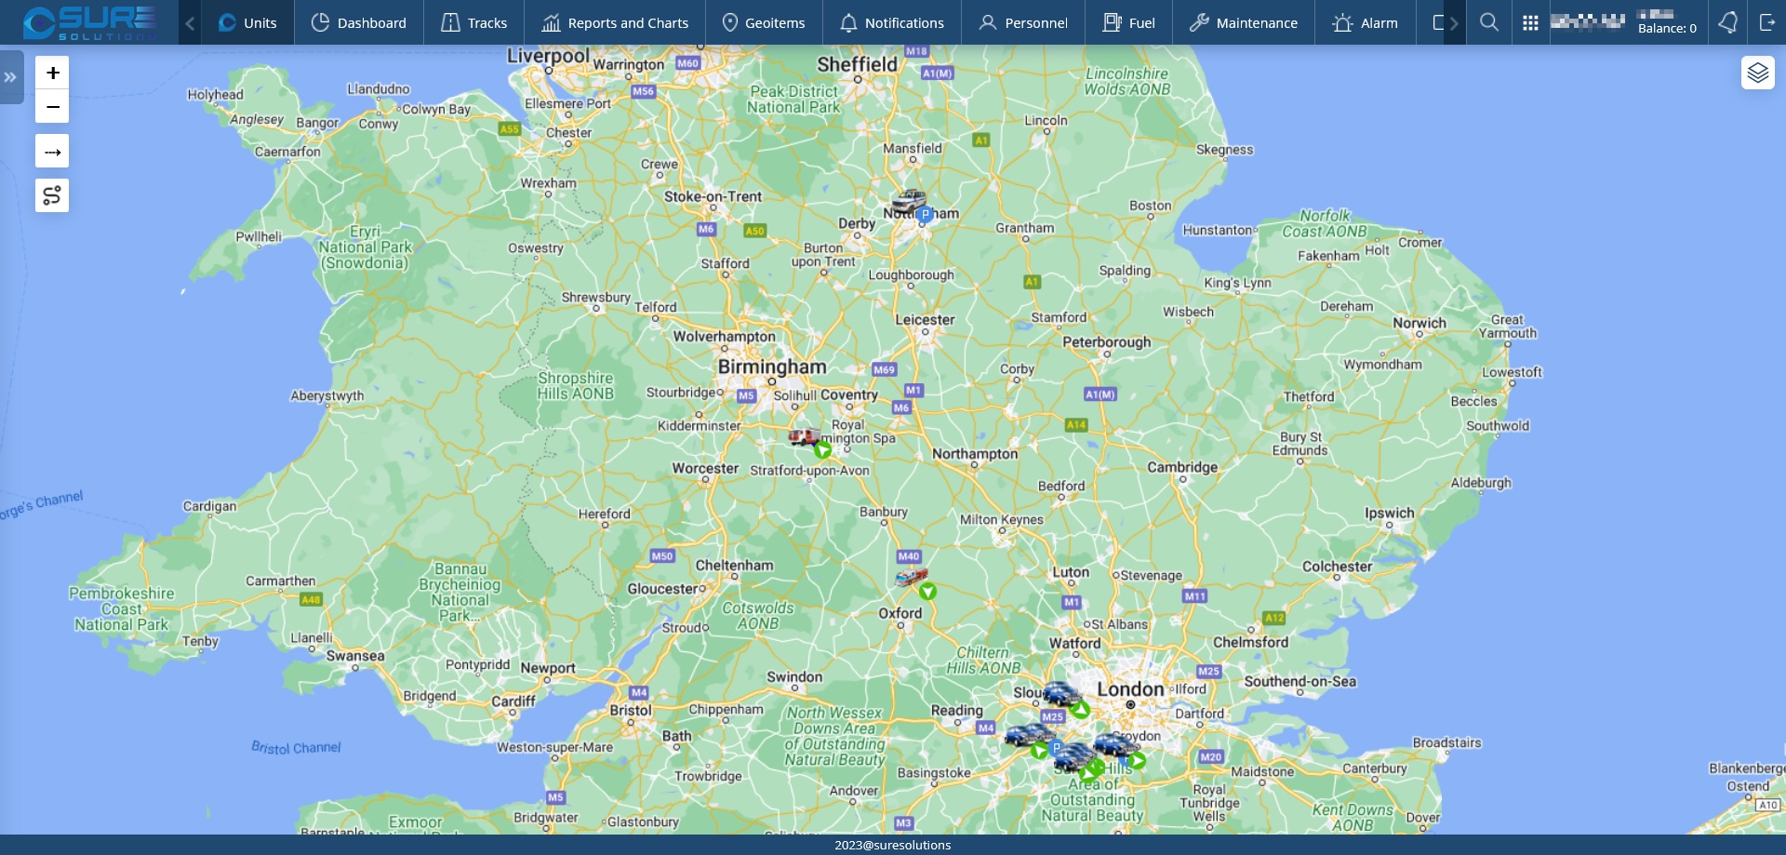The width and height of the screenshot is (1786, 855).
Task: Click the parking badge at Nottingham
Action: click(925, 215)
